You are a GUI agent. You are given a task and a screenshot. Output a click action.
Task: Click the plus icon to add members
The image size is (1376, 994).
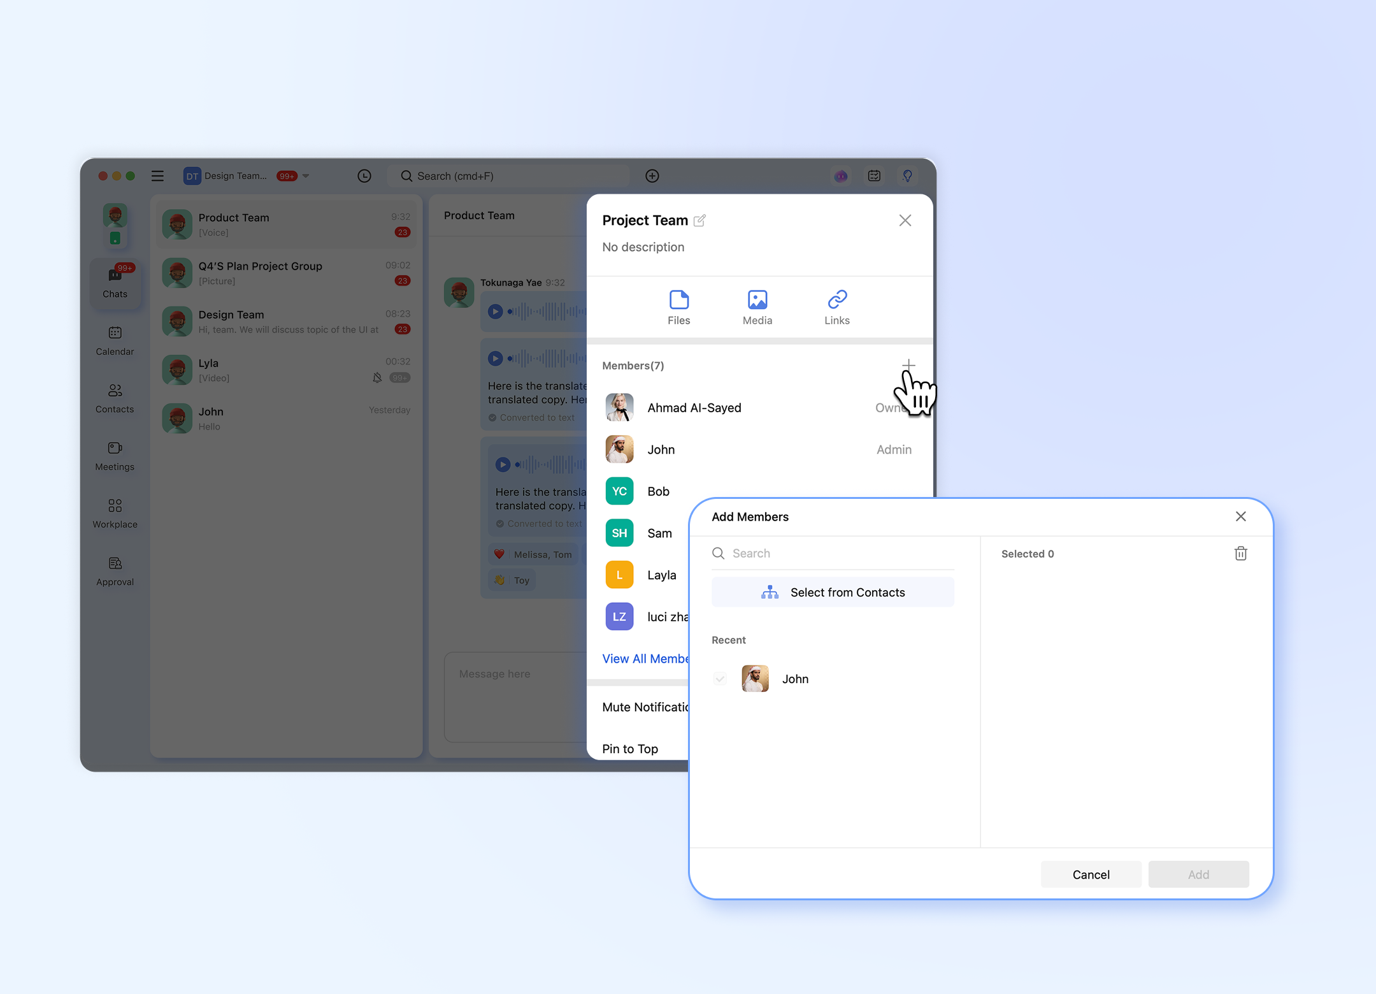pos(908,365)
